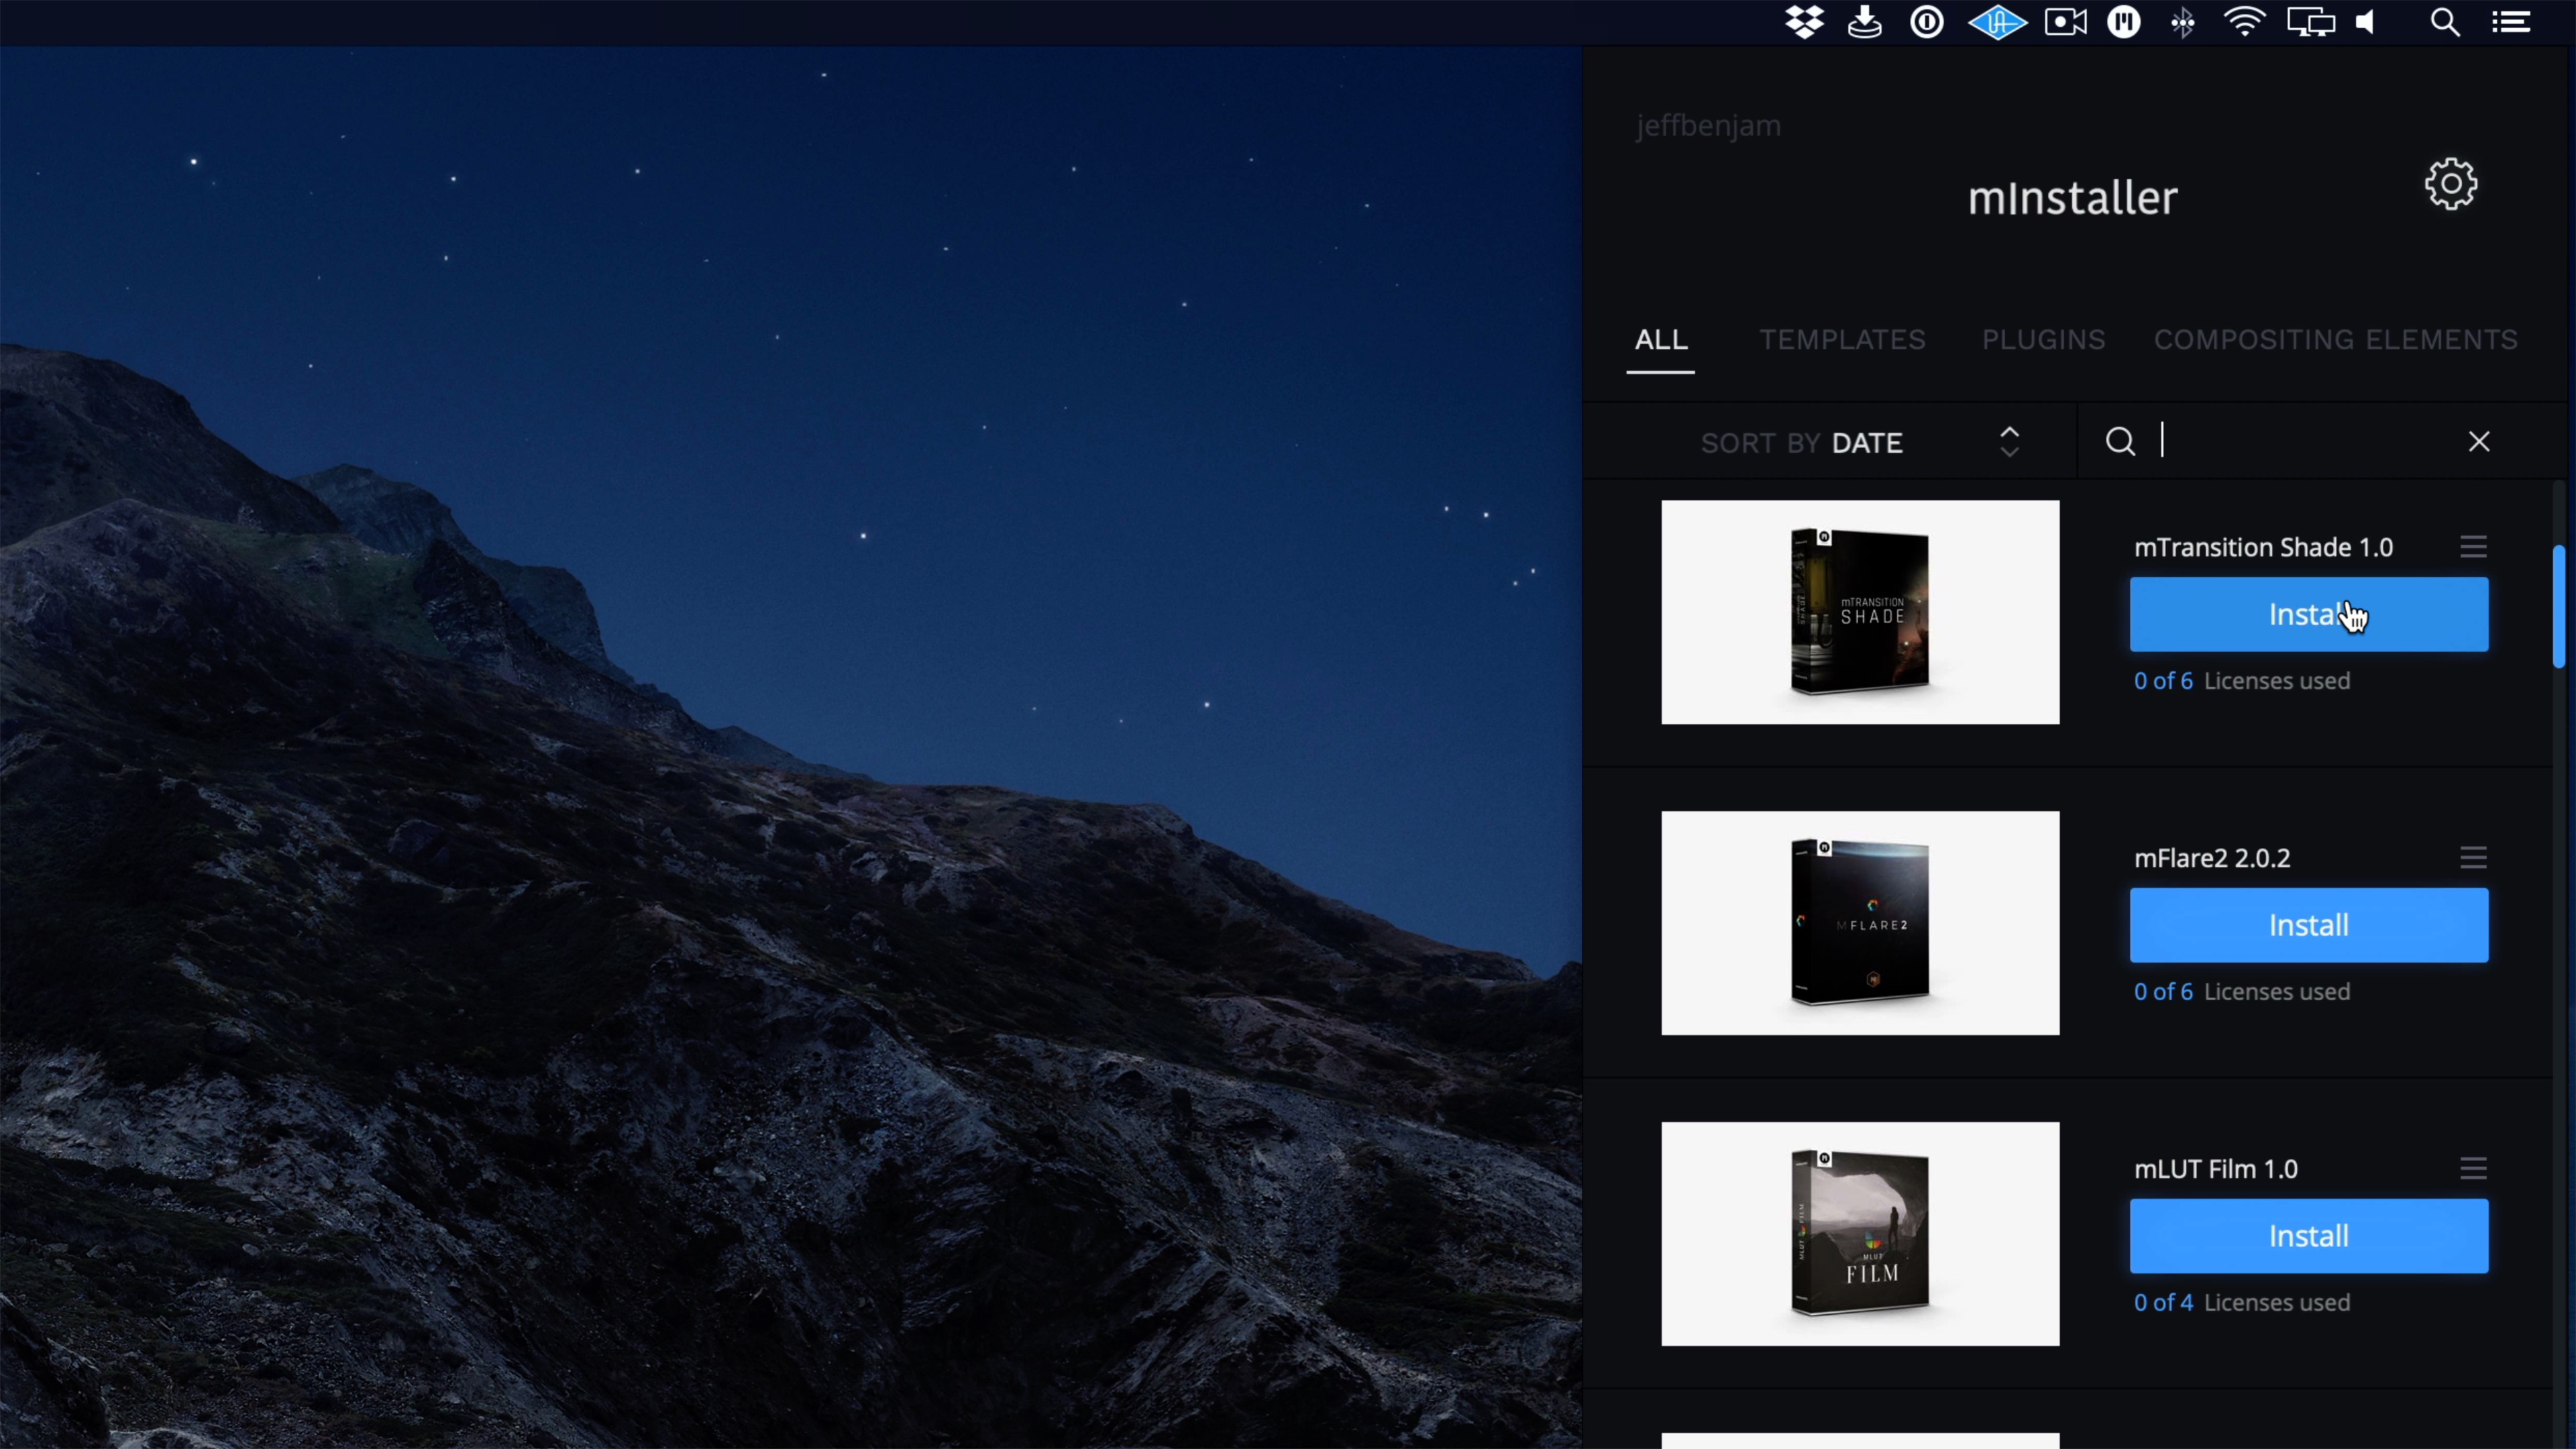Switch to the Plugins tab

coord(2043,340)
